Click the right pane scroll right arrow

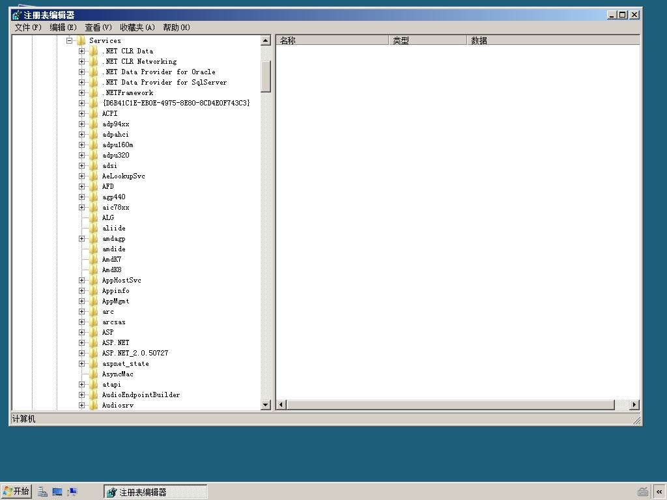pyautogui.click(x=634, y=405)
